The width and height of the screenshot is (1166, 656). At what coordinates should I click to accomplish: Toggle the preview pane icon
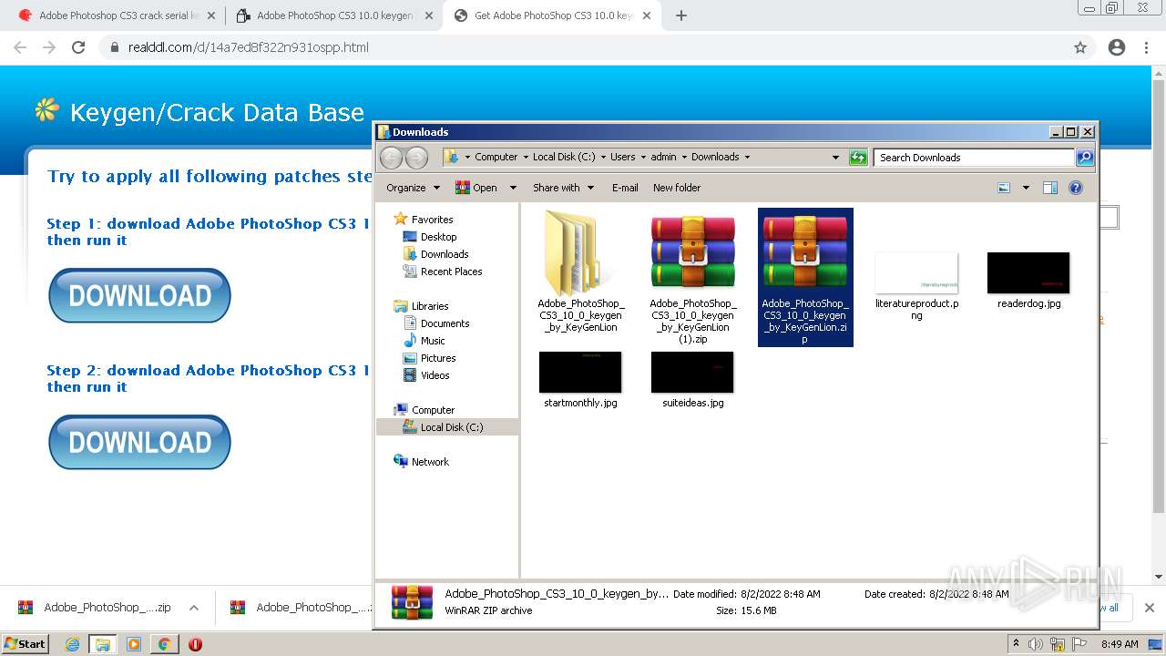tap(1050, 188)
